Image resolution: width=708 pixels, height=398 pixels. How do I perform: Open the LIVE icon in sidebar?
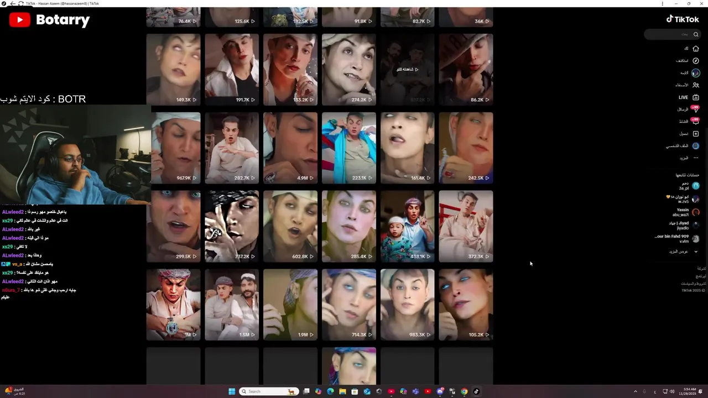pyautogui.click(x=696, y=97)
